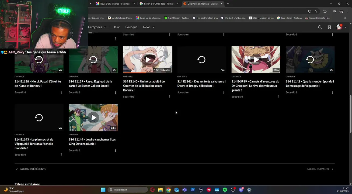Open the three-dot menu for episode E1143
This screenshot has width=352, height=194.
coord(61,155)
